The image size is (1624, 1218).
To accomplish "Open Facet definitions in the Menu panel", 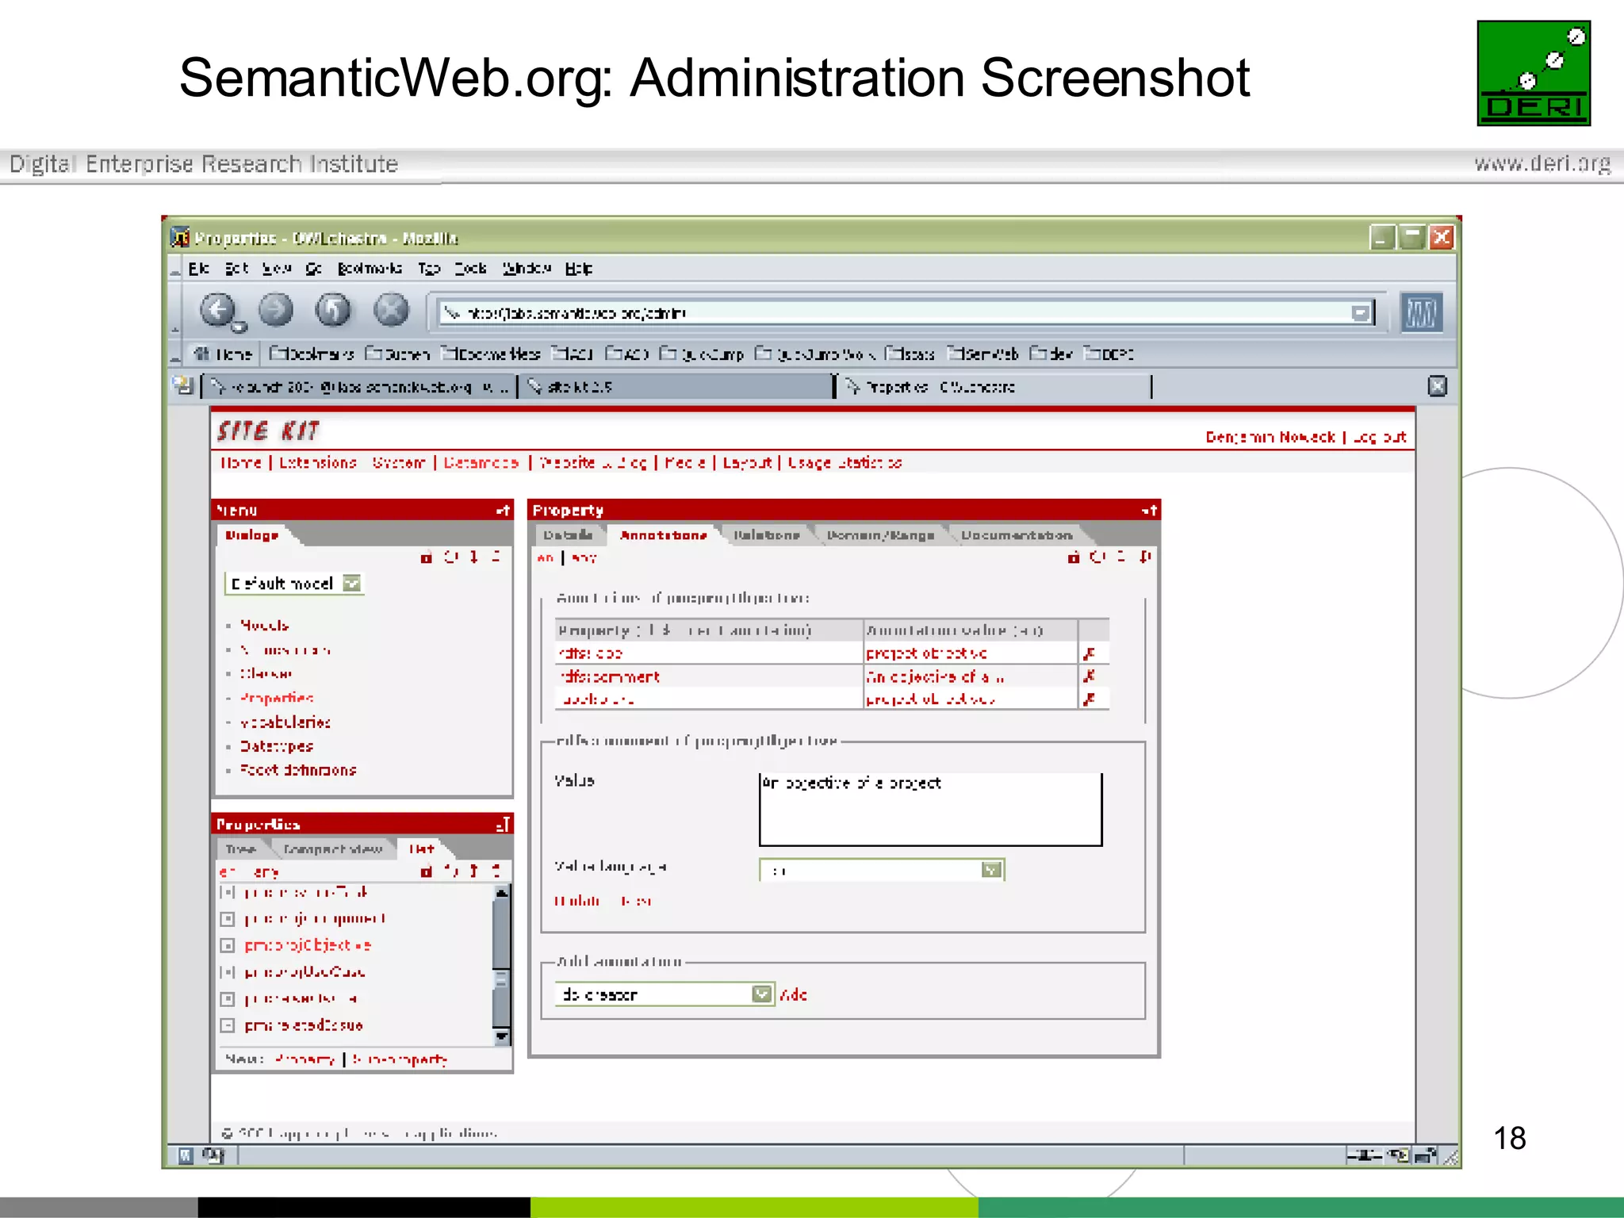I will tap(298, 770).
